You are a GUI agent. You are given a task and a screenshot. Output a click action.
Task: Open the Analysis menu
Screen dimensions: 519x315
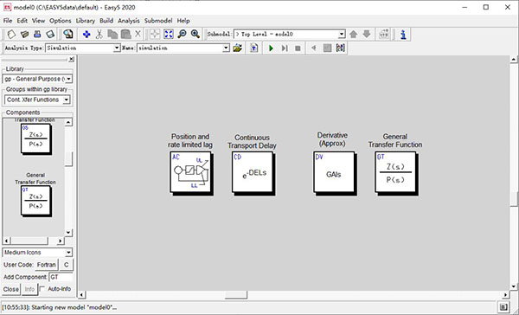(x=129, y=21)
